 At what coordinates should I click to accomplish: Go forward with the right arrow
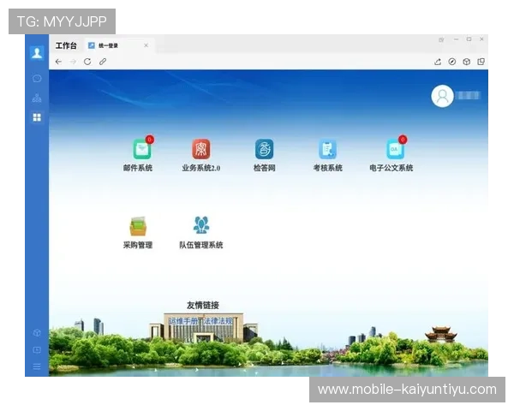click(x=73, y=62)
